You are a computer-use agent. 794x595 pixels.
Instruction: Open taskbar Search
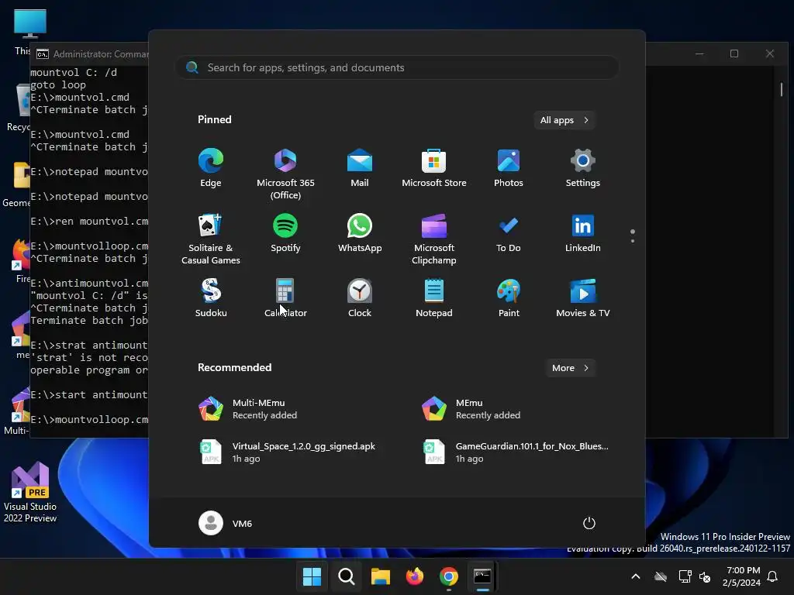point(347,576)
